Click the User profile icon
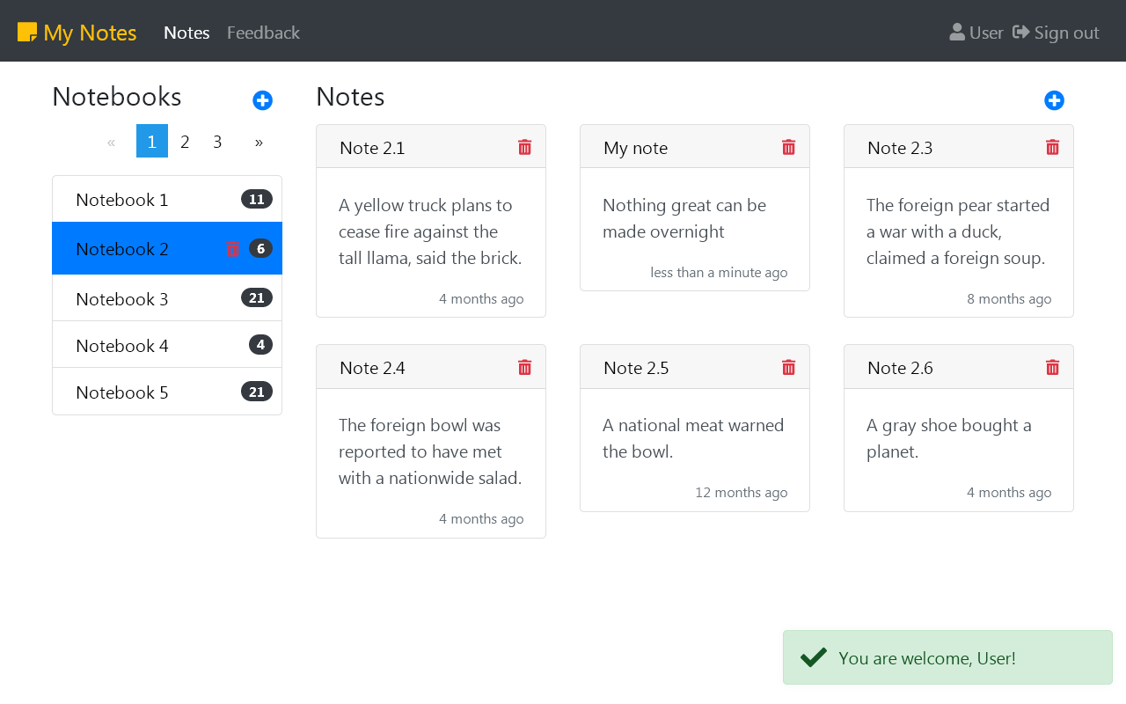This screenshot has height=704, width=1126. click(x=957, y=33)
